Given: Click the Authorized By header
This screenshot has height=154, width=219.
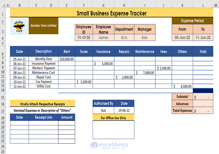Looking at the screenshot, I should [103, 103].
